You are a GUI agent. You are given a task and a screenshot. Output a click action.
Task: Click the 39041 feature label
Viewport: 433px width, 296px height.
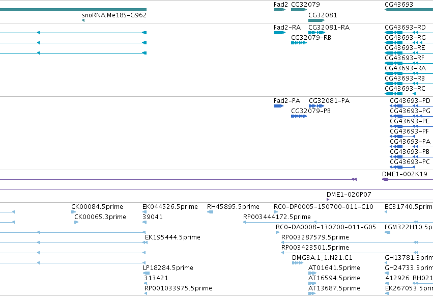click(153, 217)
